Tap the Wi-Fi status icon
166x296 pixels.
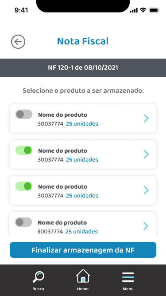[143, 10]
